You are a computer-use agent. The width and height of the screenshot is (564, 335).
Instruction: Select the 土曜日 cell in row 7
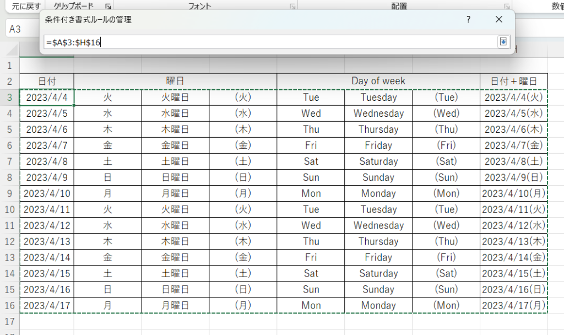click(175, 161)
